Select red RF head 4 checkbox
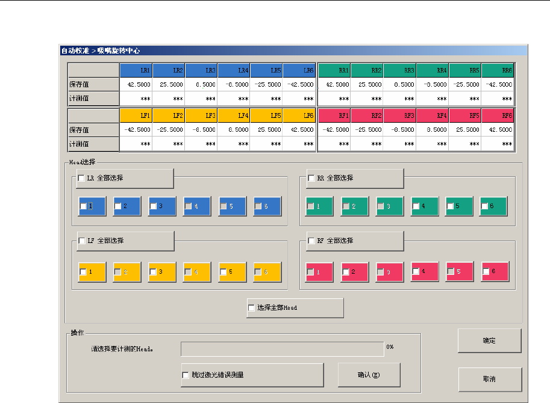This screenshot has width=550, height=403. click(x=416, y=271)
